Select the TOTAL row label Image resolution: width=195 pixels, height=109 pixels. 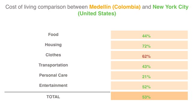(53, 97)
